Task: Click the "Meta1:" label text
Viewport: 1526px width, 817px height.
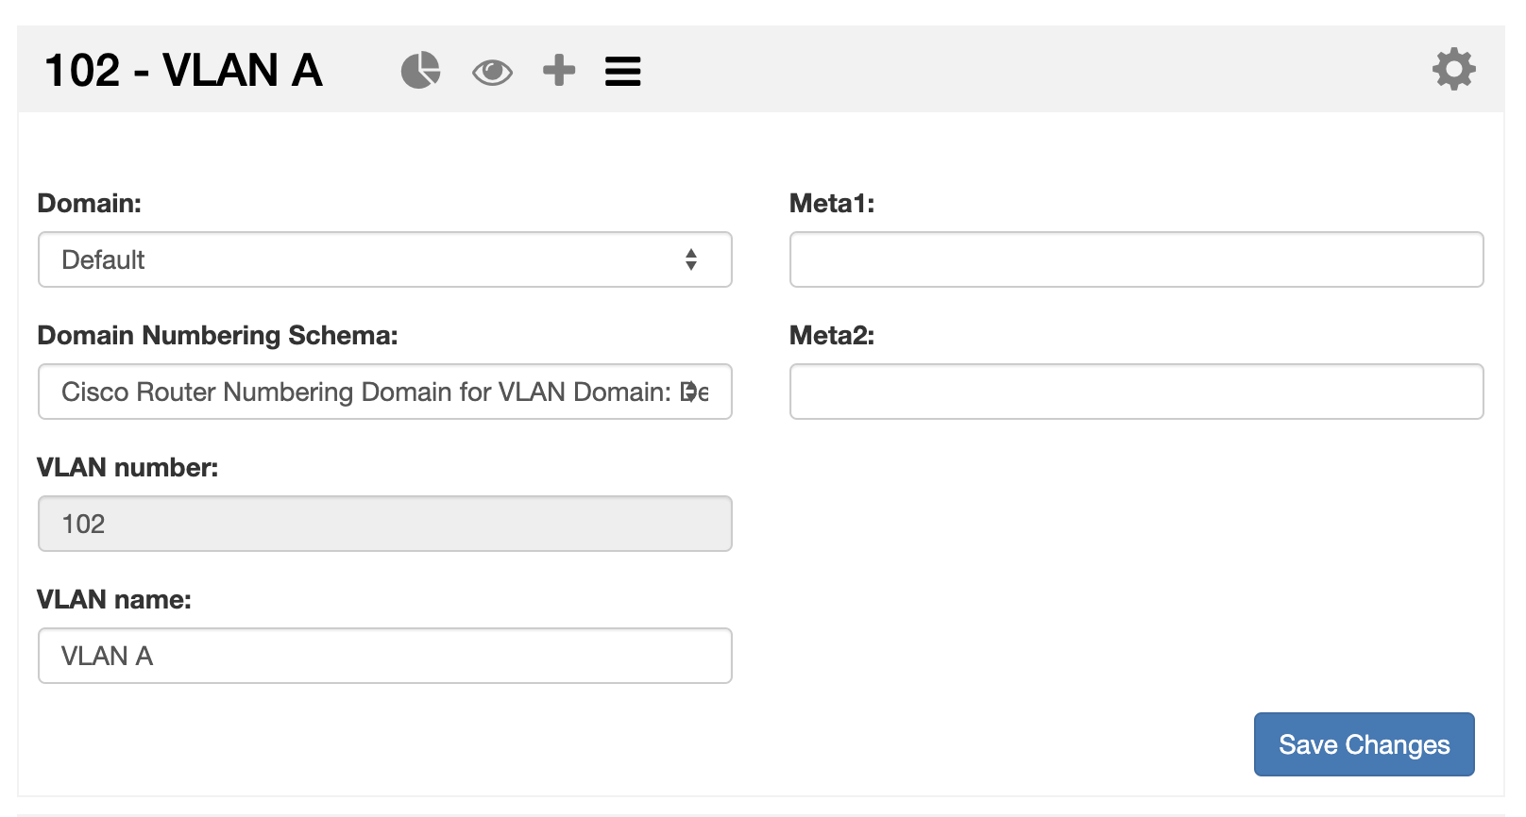Action: point(832,204)
